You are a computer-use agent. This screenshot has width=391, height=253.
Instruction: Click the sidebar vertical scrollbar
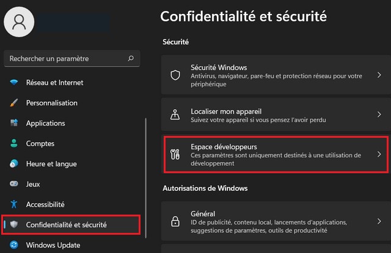click(x=145, y=178)
